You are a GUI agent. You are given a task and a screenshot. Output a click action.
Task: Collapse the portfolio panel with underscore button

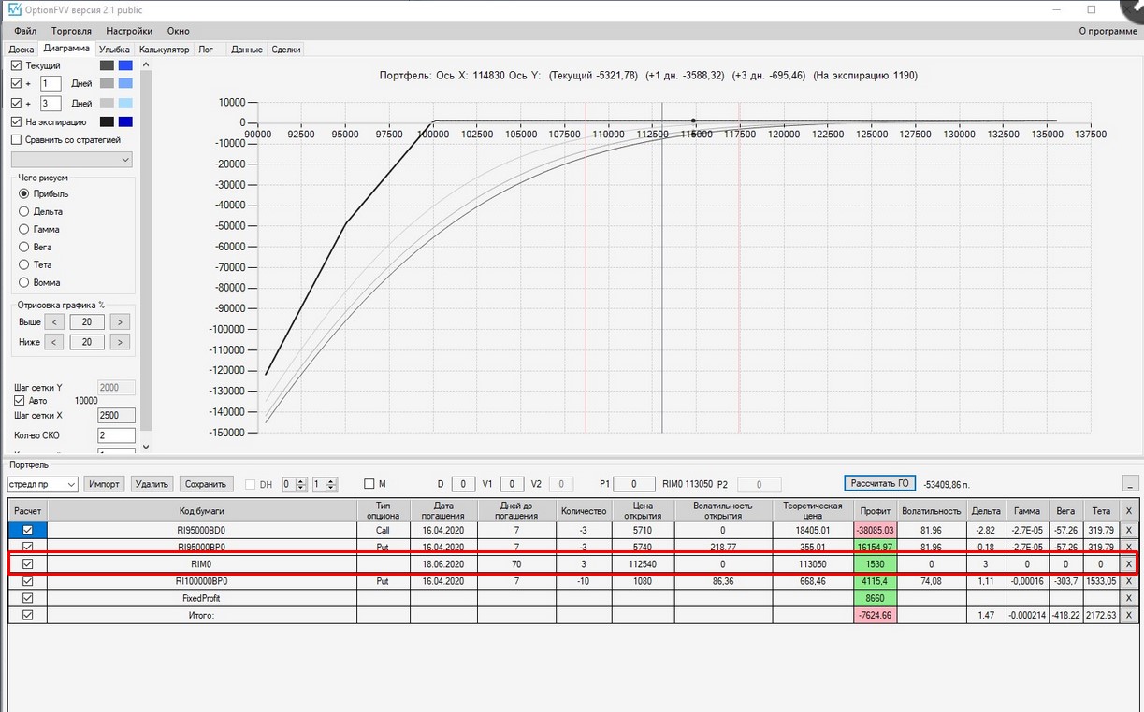pyautogui.click(x=1130, y=483)
